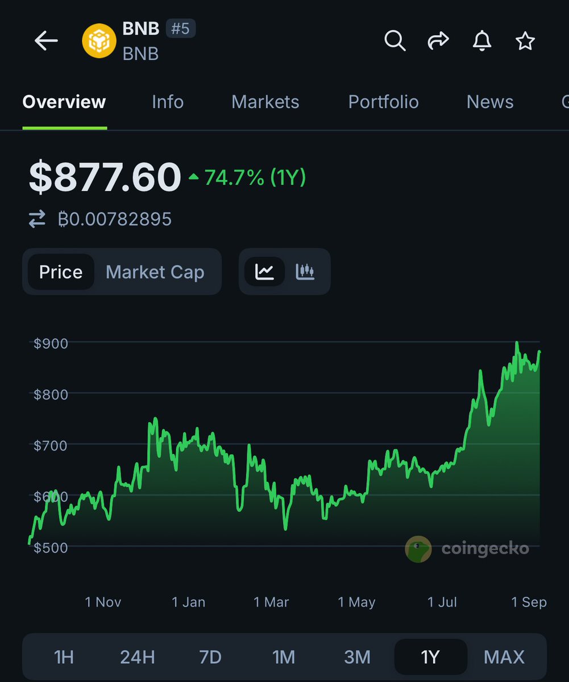The width and height of the screenshot is (569, 682).
Task: Go to the Portfolio tab
Action: 383,102
